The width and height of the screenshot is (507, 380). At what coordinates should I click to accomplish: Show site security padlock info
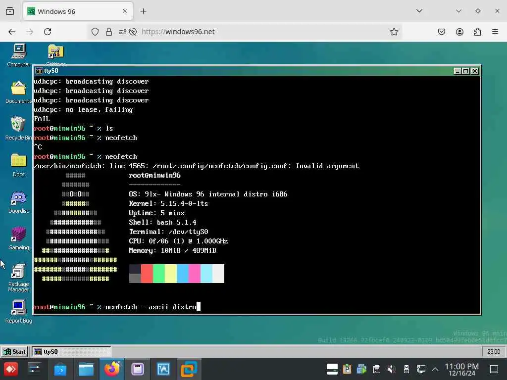[x=109, y=32]
